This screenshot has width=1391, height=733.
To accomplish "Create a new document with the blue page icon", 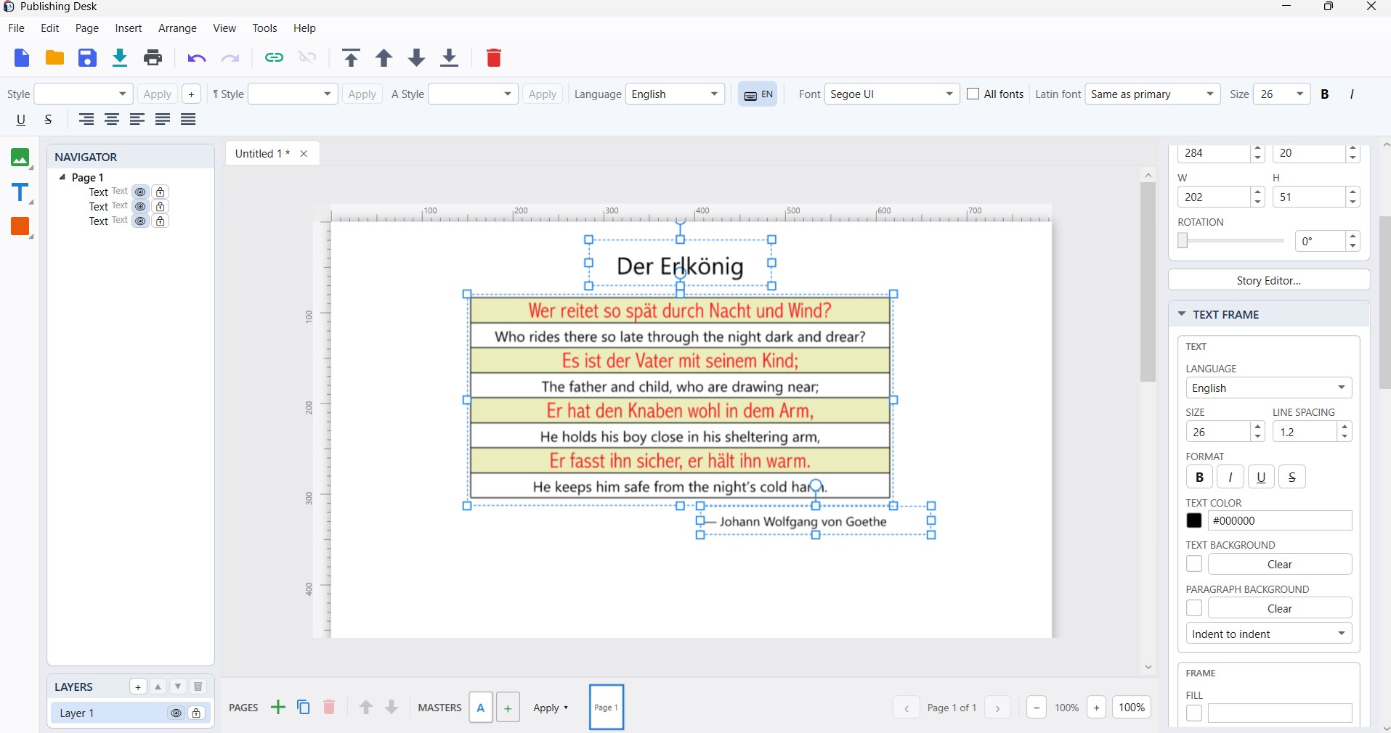I will pyautogui.click(x=22, y=58).
